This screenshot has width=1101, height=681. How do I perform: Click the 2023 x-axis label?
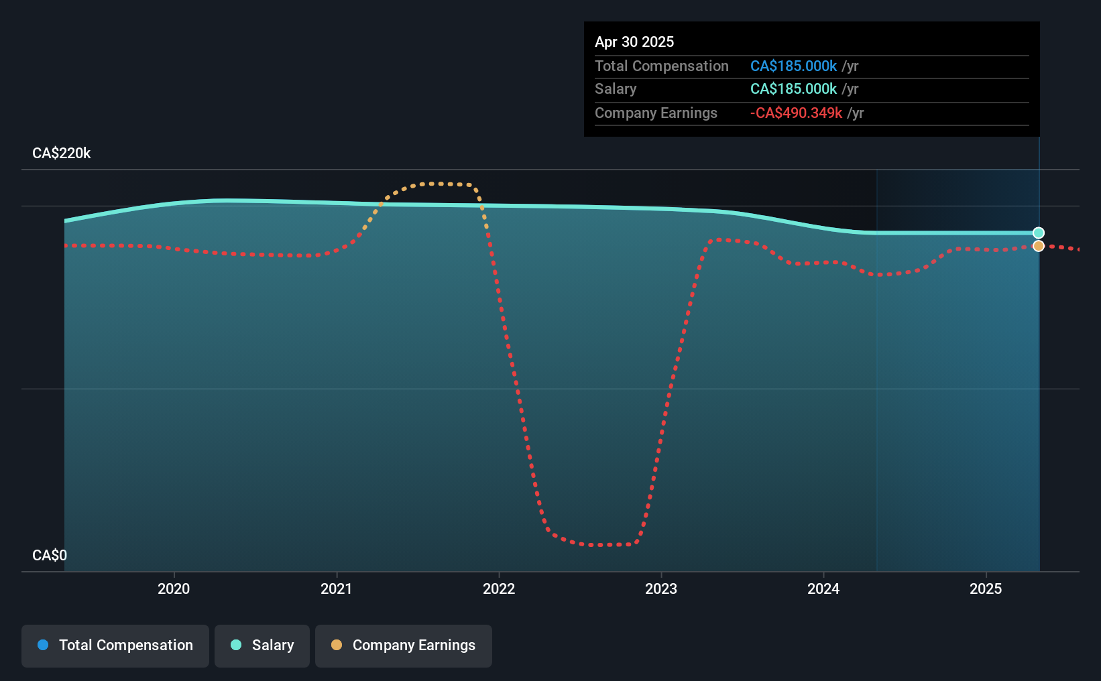(661, 589)
